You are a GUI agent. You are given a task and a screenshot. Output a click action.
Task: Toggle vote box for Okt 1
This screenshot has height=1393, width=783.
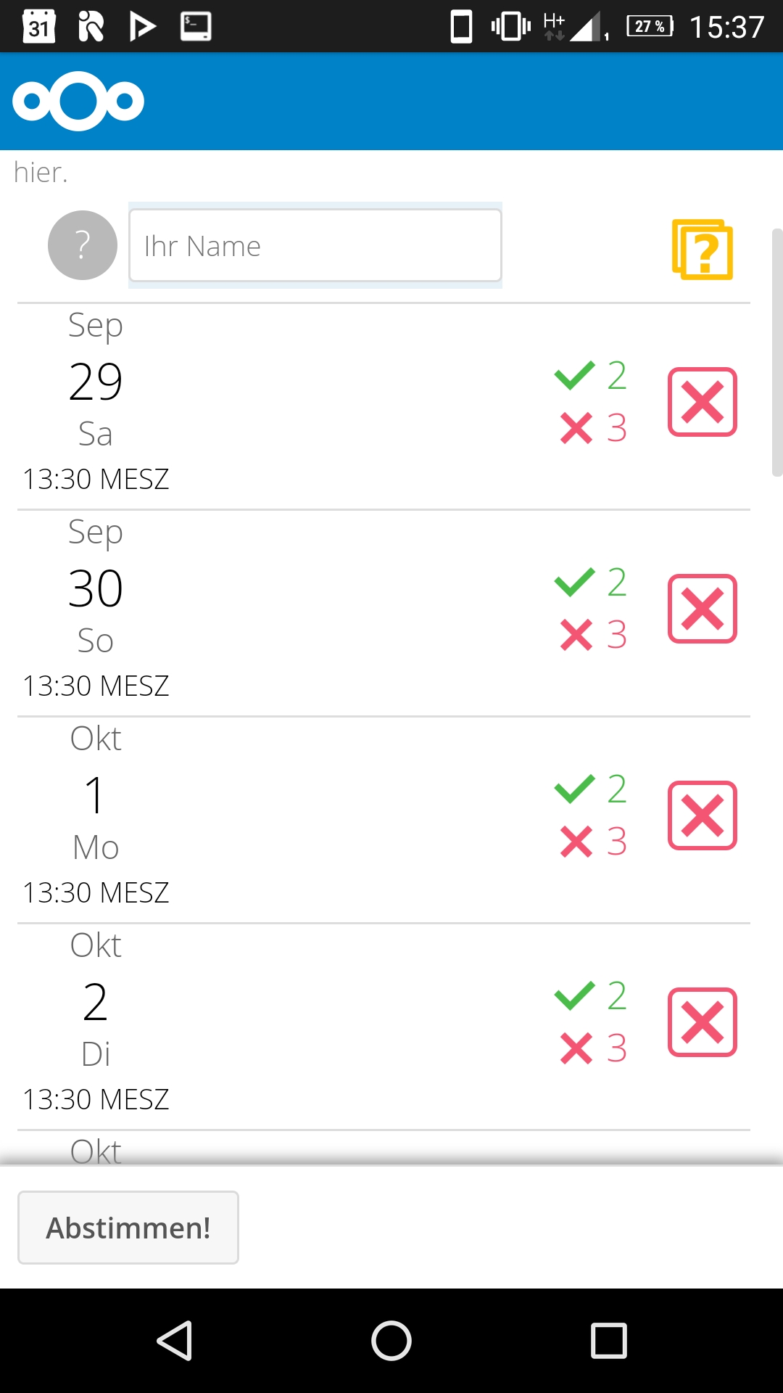tap(702, 815)
